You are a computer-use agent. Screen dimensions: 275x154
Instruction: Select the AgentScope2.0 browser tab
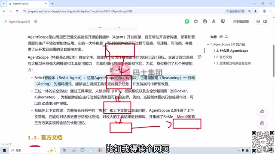(28, 3)
